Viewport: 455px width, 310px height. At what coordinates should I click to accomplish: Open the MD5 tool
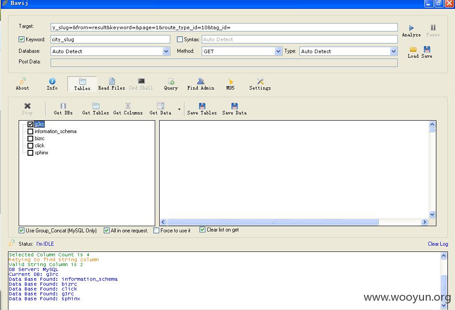point(230,84)
